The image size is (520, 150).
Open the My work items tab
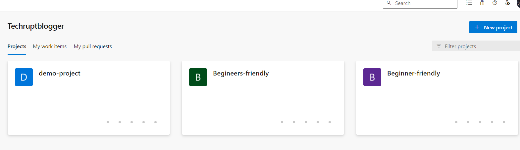point(50,46)
